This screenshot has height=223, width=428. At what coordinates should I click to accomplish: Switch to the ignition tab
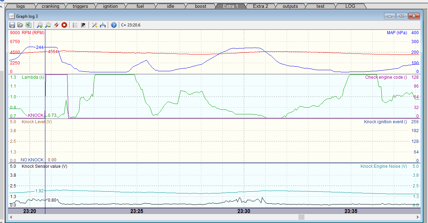click(x=110, y=6)
